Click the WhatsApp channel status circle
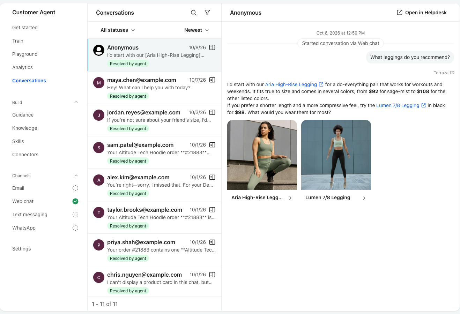 (75, 228)
